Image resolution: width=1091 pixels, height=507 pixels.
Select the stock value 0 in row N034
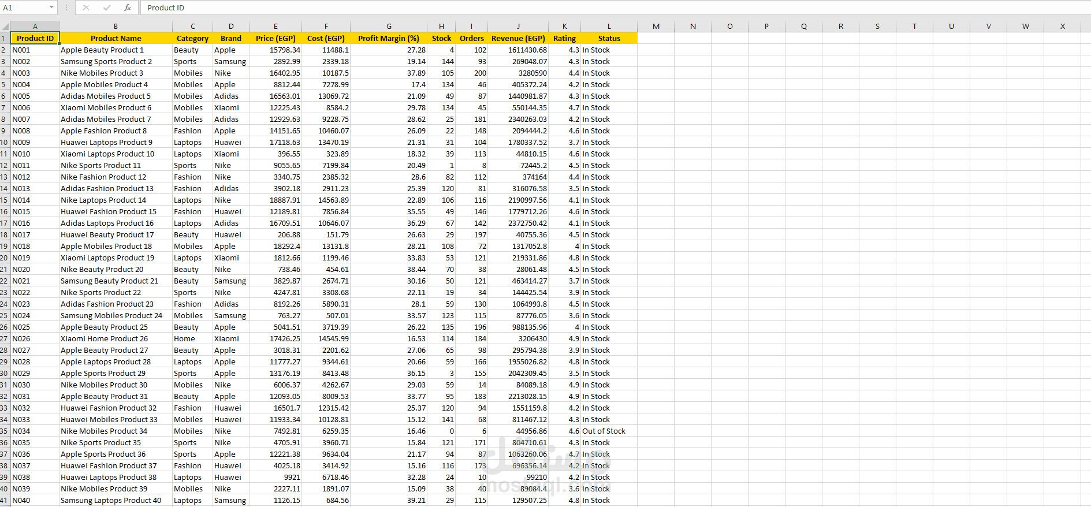pyautogui.click(x=441, y=431)
